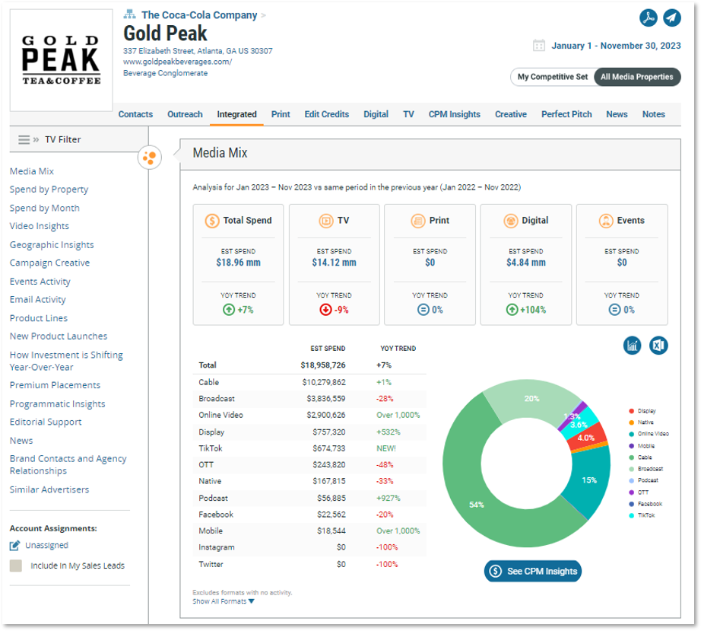This screenshot has height=631, width=701.
Task: Click the Digital green up-arrow trend icon
Action: pyautogui.click(x=512, y=310)
